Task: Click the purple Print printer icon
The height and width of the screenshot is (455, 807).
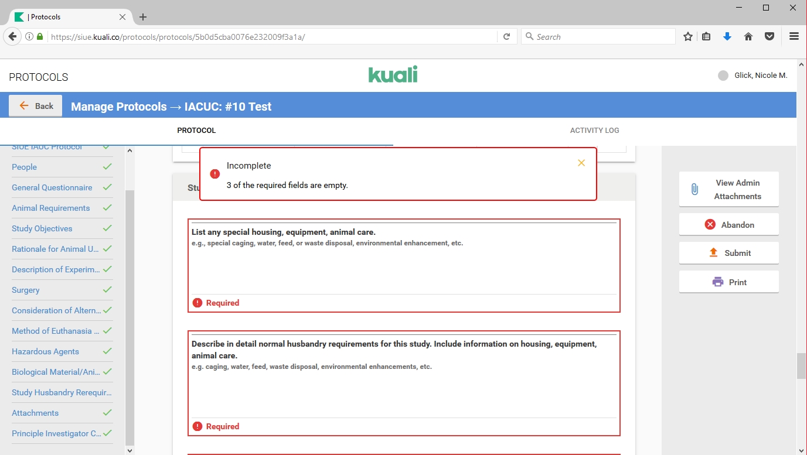Action: pos(717,282)
